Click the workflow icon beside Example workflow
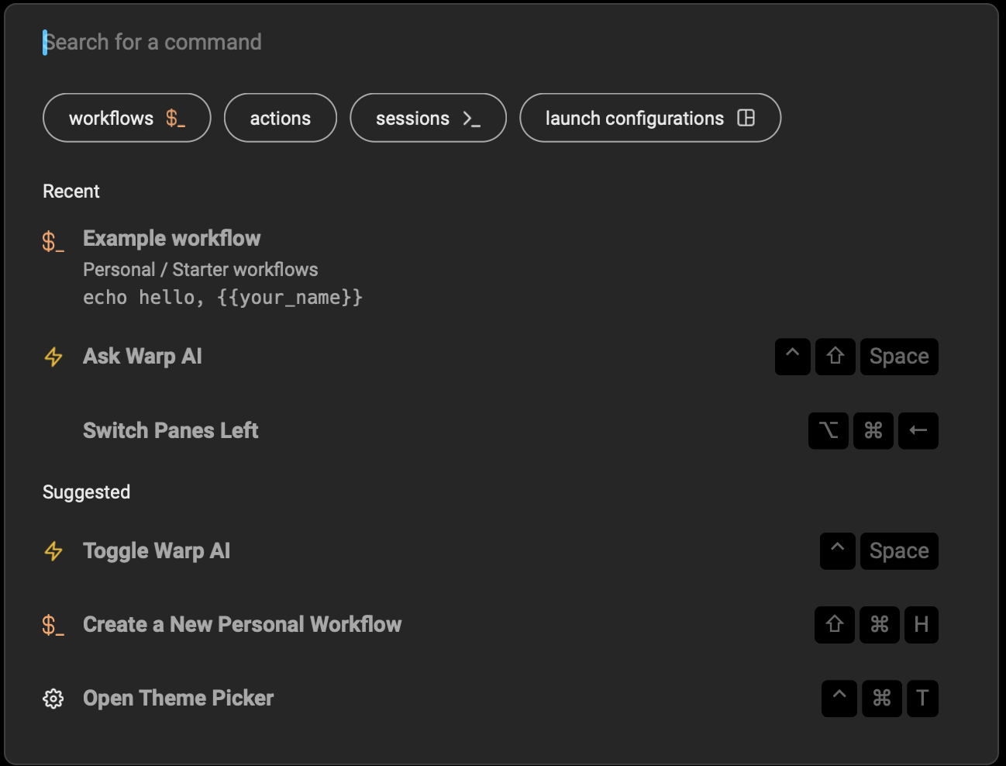The width and height of the screenshot is (1006, 766). pyautogui.click(x=53, y=241)
